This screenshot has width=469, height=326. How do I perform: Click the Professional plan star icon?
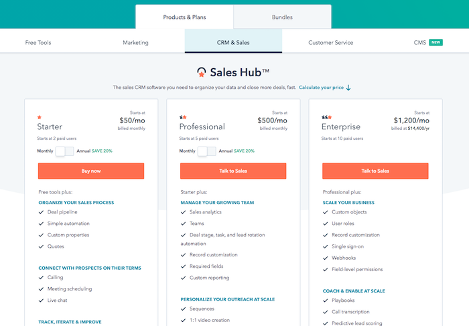[x=183, y=116]
